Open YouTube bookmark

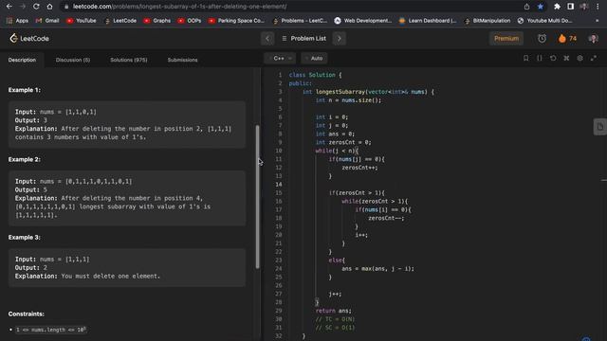click(x=82, y=21)
